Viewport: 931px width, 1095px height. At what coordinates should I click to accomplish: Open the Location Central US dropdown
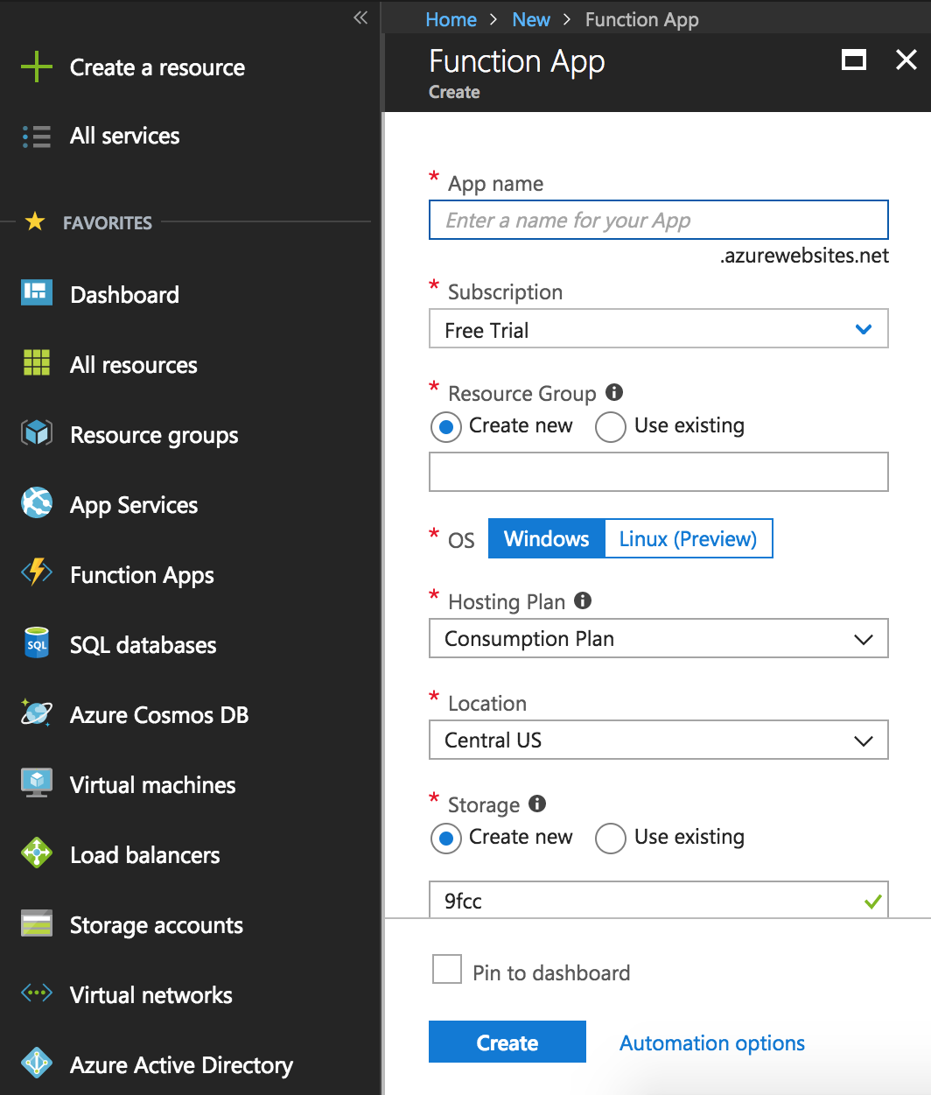click(659, 740)
